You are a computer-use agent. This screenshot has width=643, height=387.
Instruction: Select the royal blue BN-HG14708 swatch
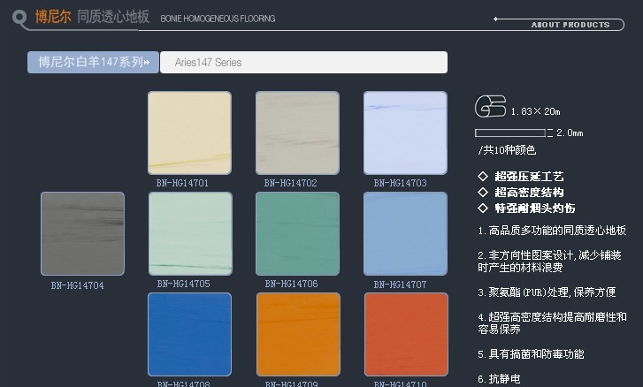click(x=189, y=335)
